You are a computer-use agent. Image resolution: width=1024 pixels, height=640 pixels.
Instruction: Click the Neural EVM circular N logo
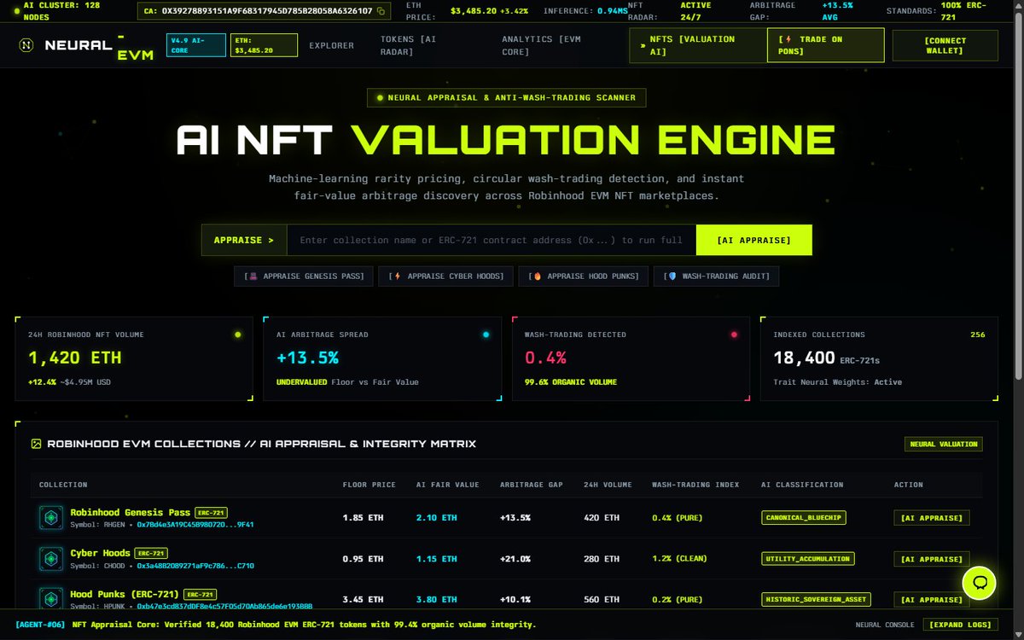(26, 45)
